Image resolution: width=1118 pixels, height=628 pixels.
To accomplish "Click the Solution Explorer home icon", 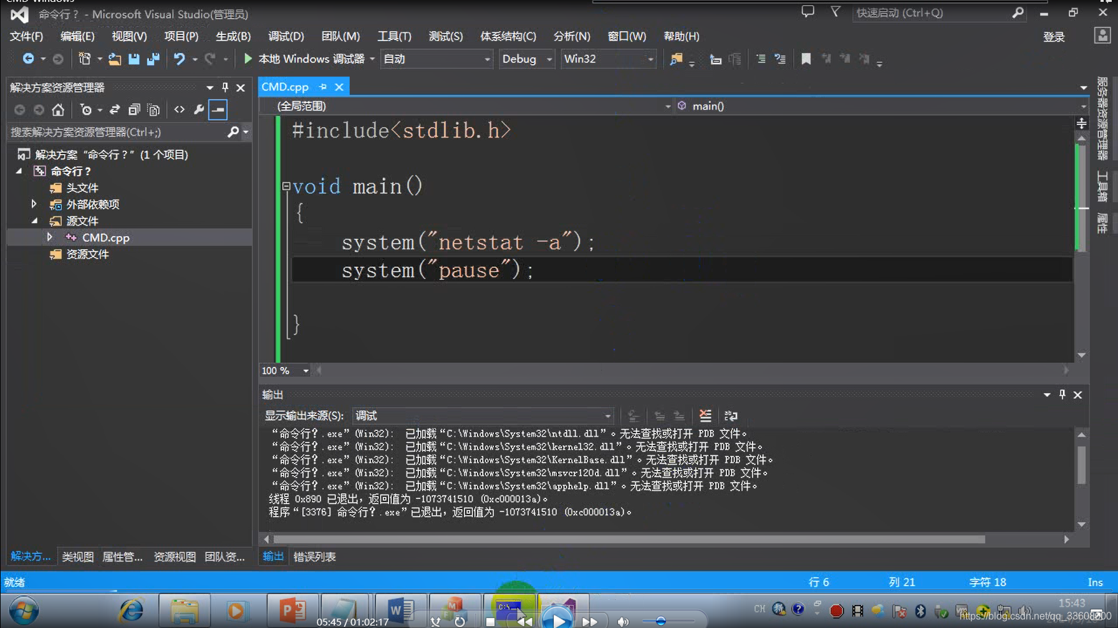I will coord(58,110).
